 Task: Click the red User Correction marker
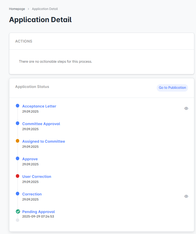click(x=18, y=176)
